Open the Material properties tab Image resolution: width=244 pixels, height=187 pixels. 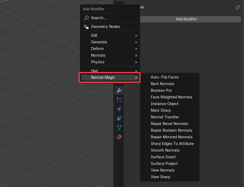pos(119,137)
